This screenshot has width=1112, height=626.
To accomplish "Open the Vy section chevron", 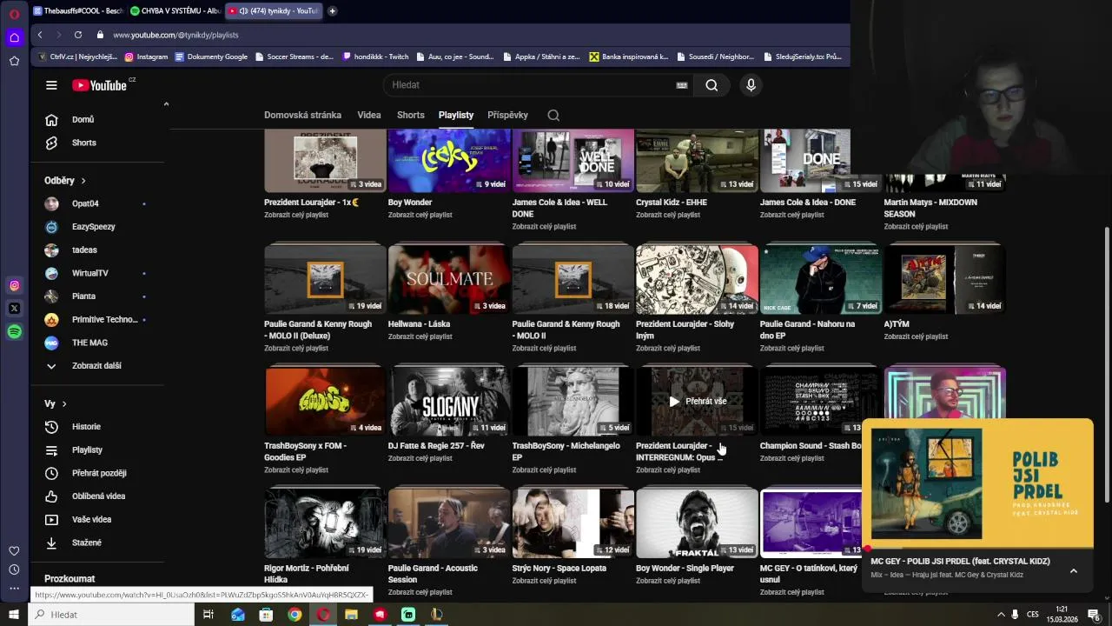I will pos(63,404).
